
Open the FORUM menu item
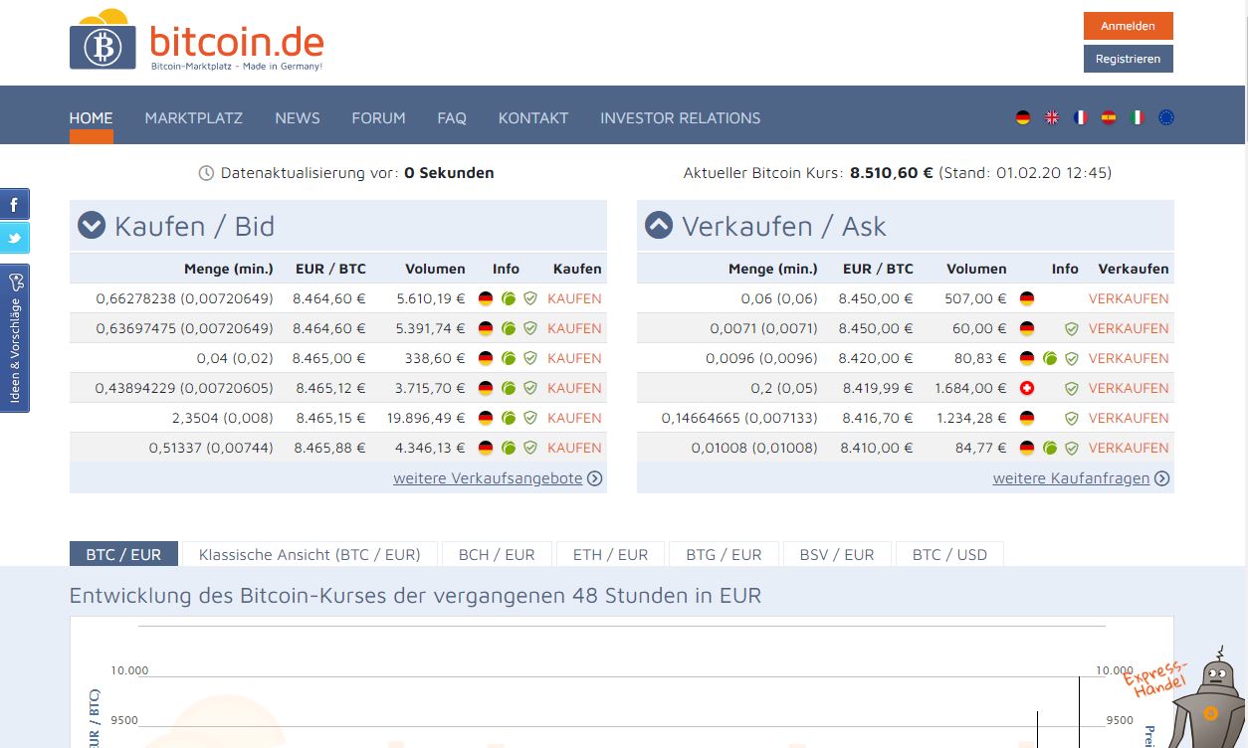(378, 117)
